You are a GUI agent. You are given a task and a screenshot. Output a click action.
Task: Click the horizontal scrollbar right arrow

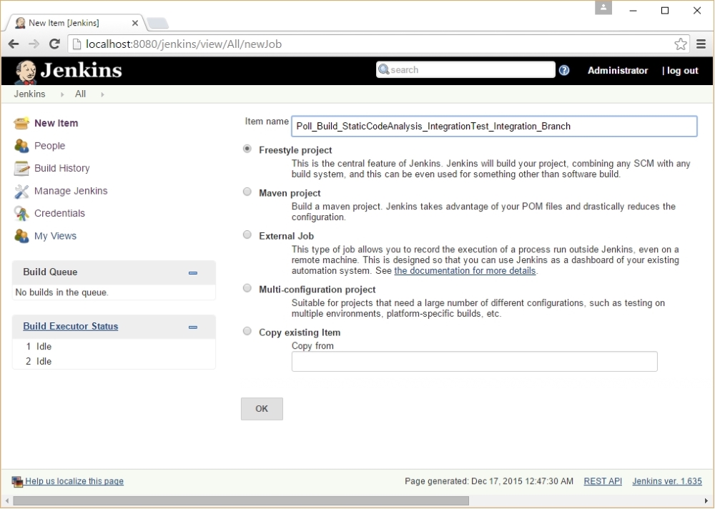(706, 501)
